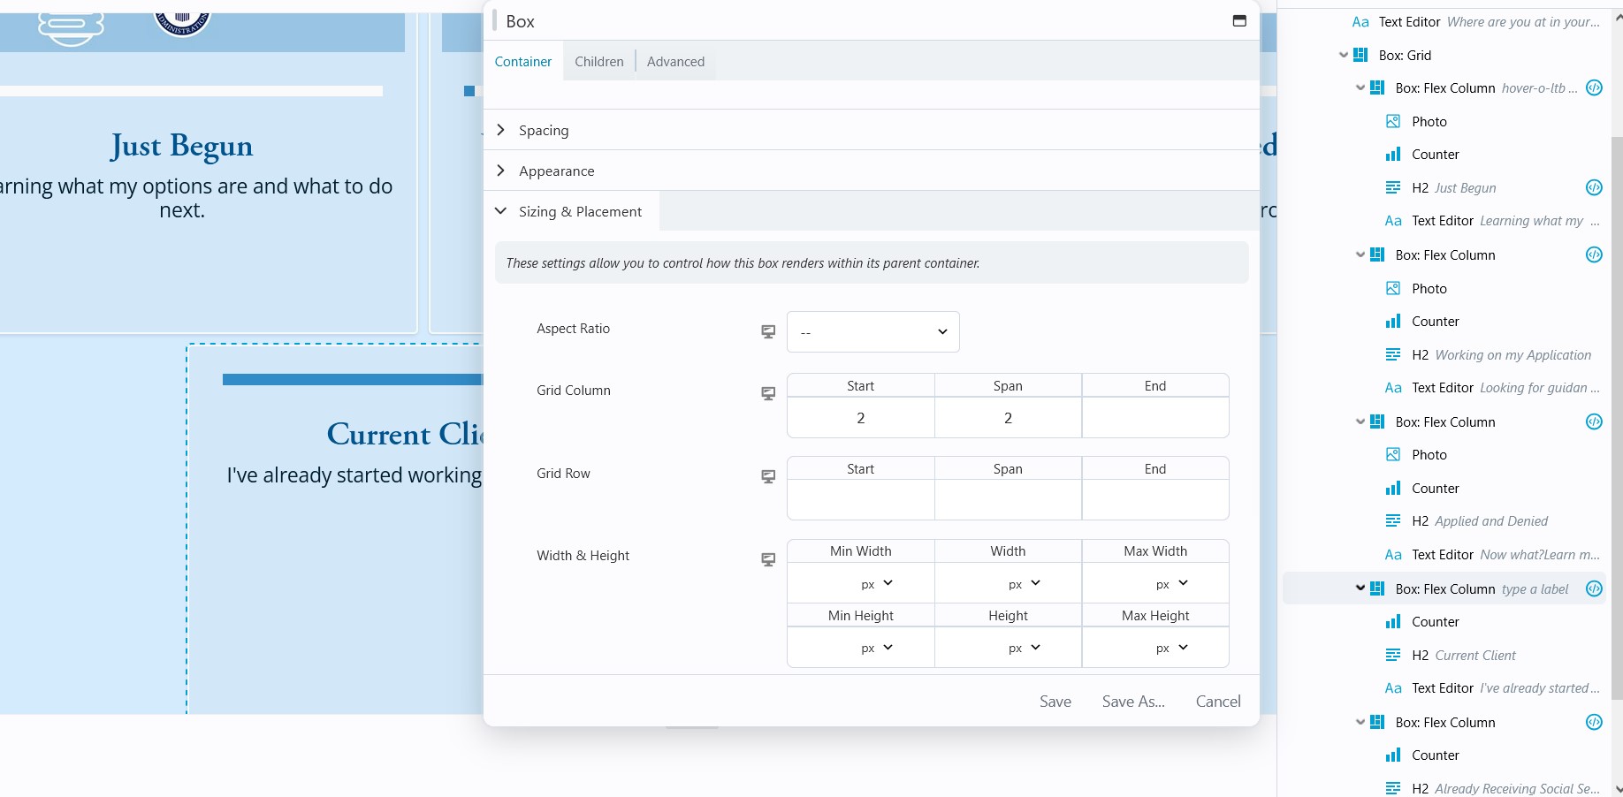This screenshot has width=1623, height=797.
Task: Click the Cancel button
Action: (1217, 702)
